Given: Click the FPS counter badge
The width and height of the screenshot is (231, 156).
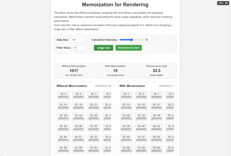Looking at the screenshot, I should point(223,3).
